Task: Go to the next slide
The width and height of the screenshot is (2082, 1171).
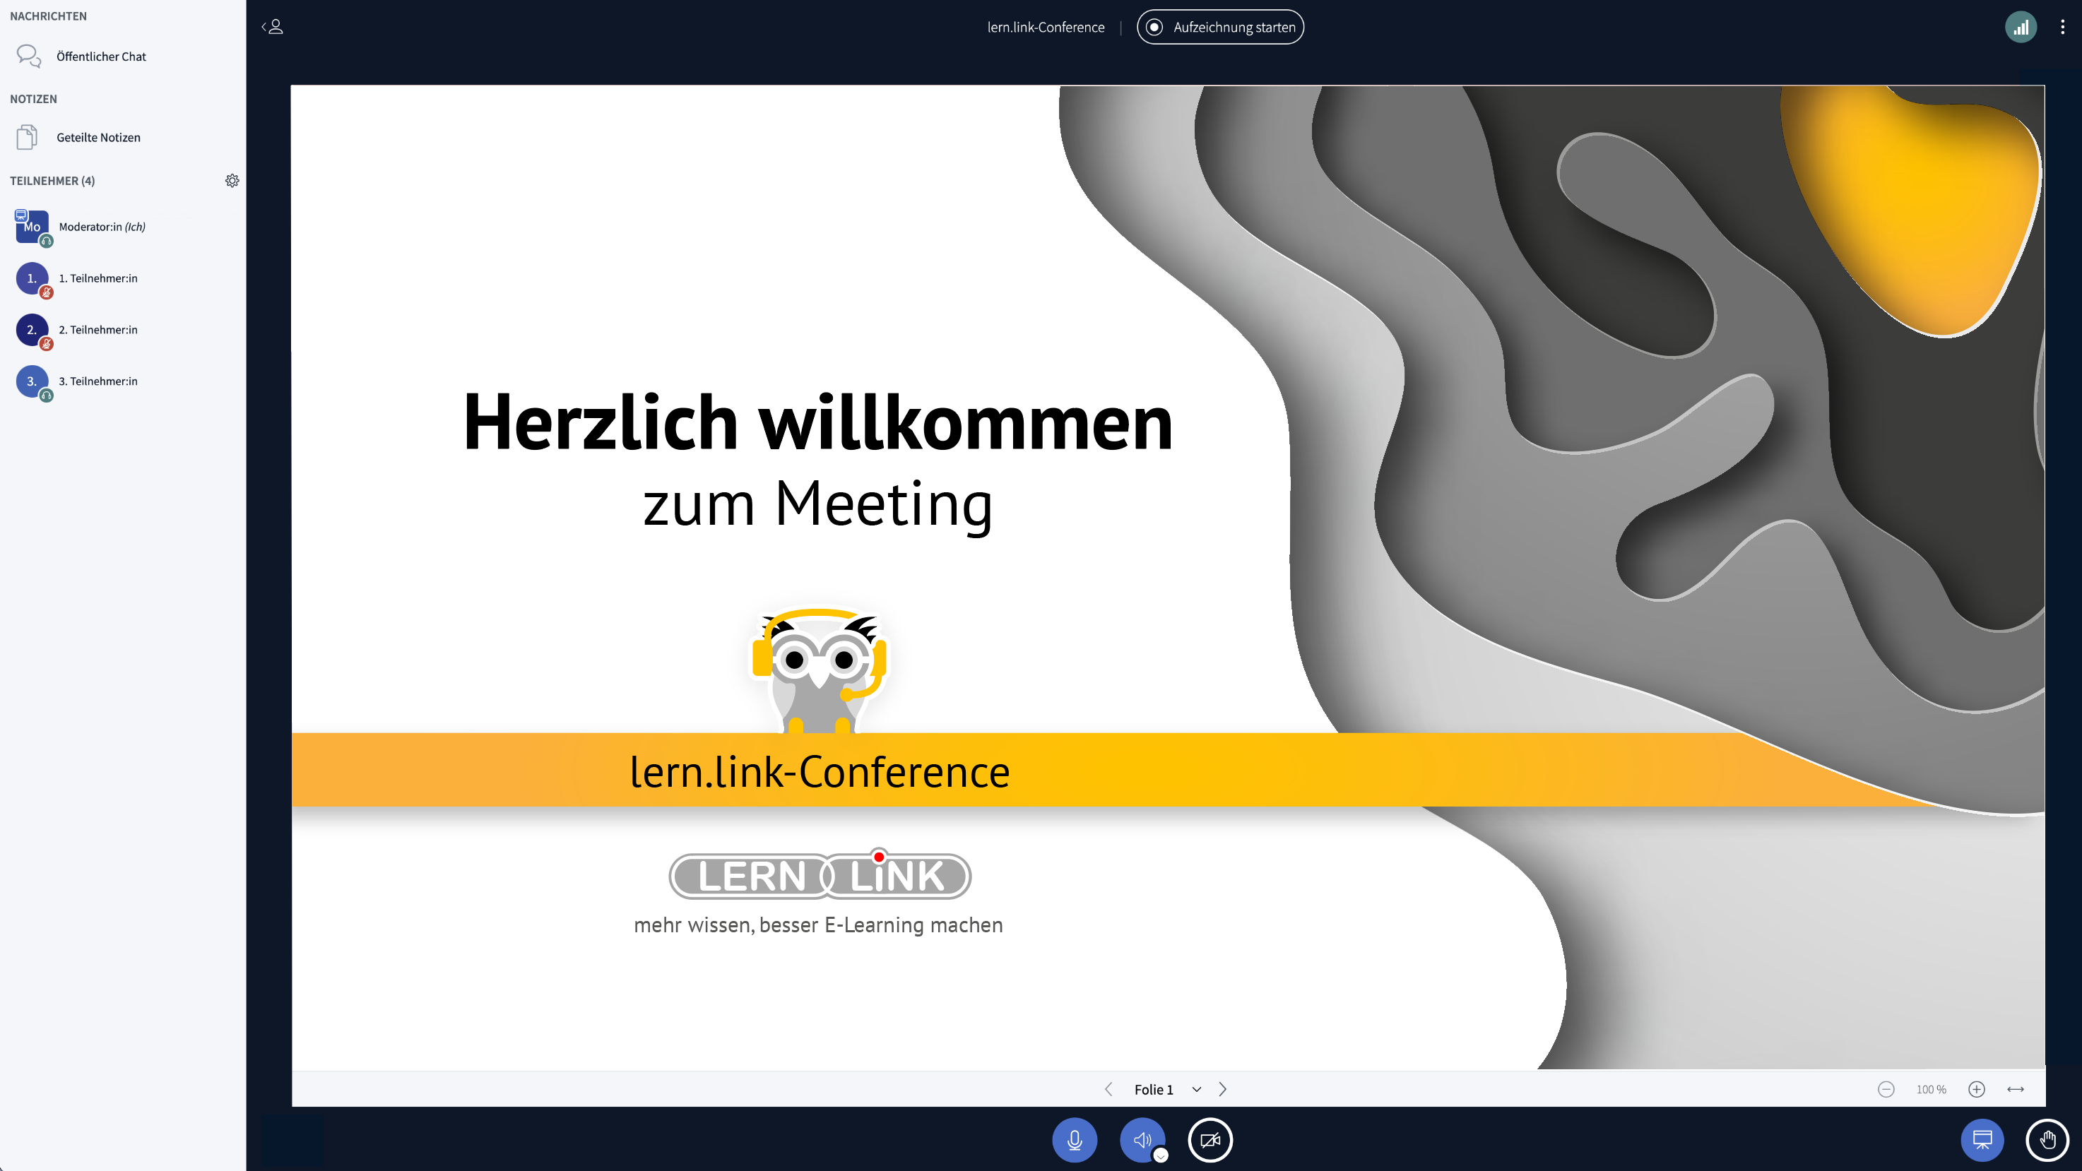Action: [1223, 1089]
